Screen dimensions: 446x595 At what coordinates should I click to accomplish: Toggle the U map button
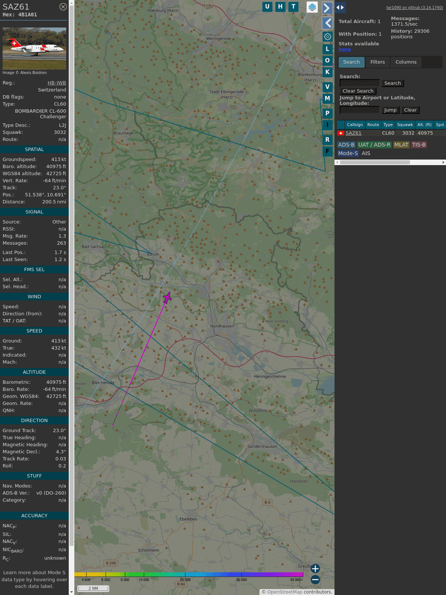(267, 7)
